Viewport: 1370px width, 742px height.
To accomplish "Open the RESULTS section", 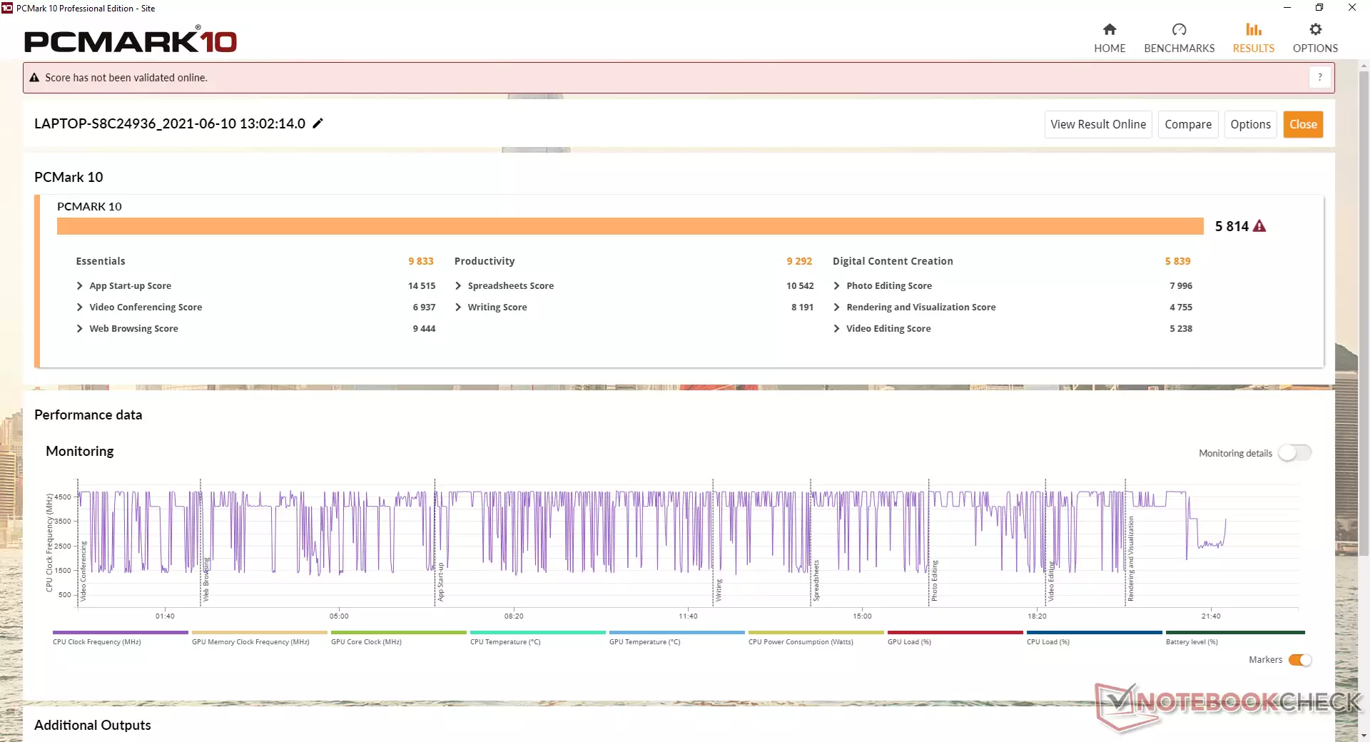I will [1253, 38].
